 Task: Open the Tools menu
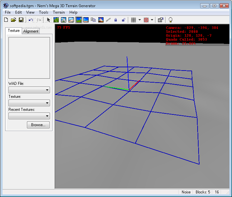[x=43, y=12]
